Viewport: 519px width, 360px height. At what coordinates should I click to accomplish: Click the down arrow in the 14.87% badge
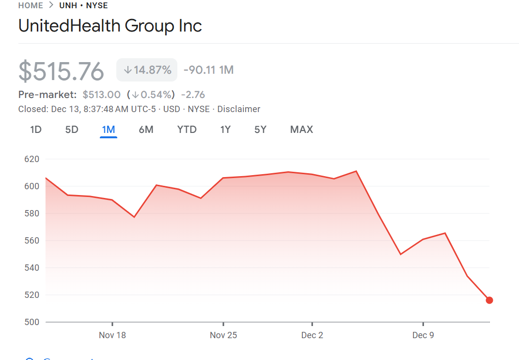click(127, 70)
